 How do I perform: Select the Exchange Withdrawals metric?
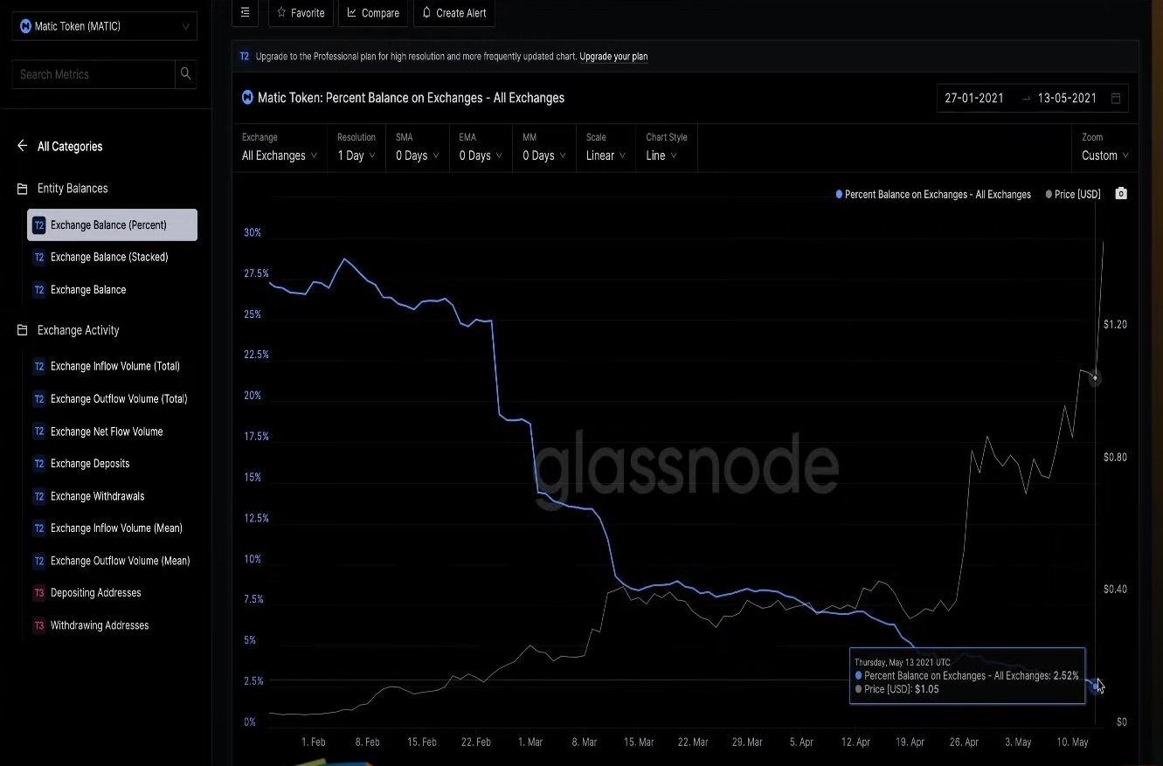coord(98,496)
